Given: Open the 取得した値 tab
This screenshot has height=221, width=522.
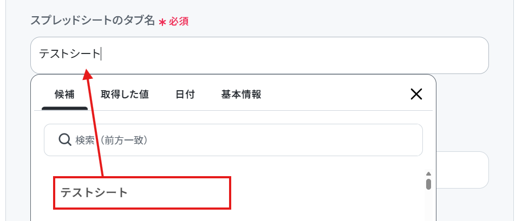Looking at the screenshot, I should point(125,95).
